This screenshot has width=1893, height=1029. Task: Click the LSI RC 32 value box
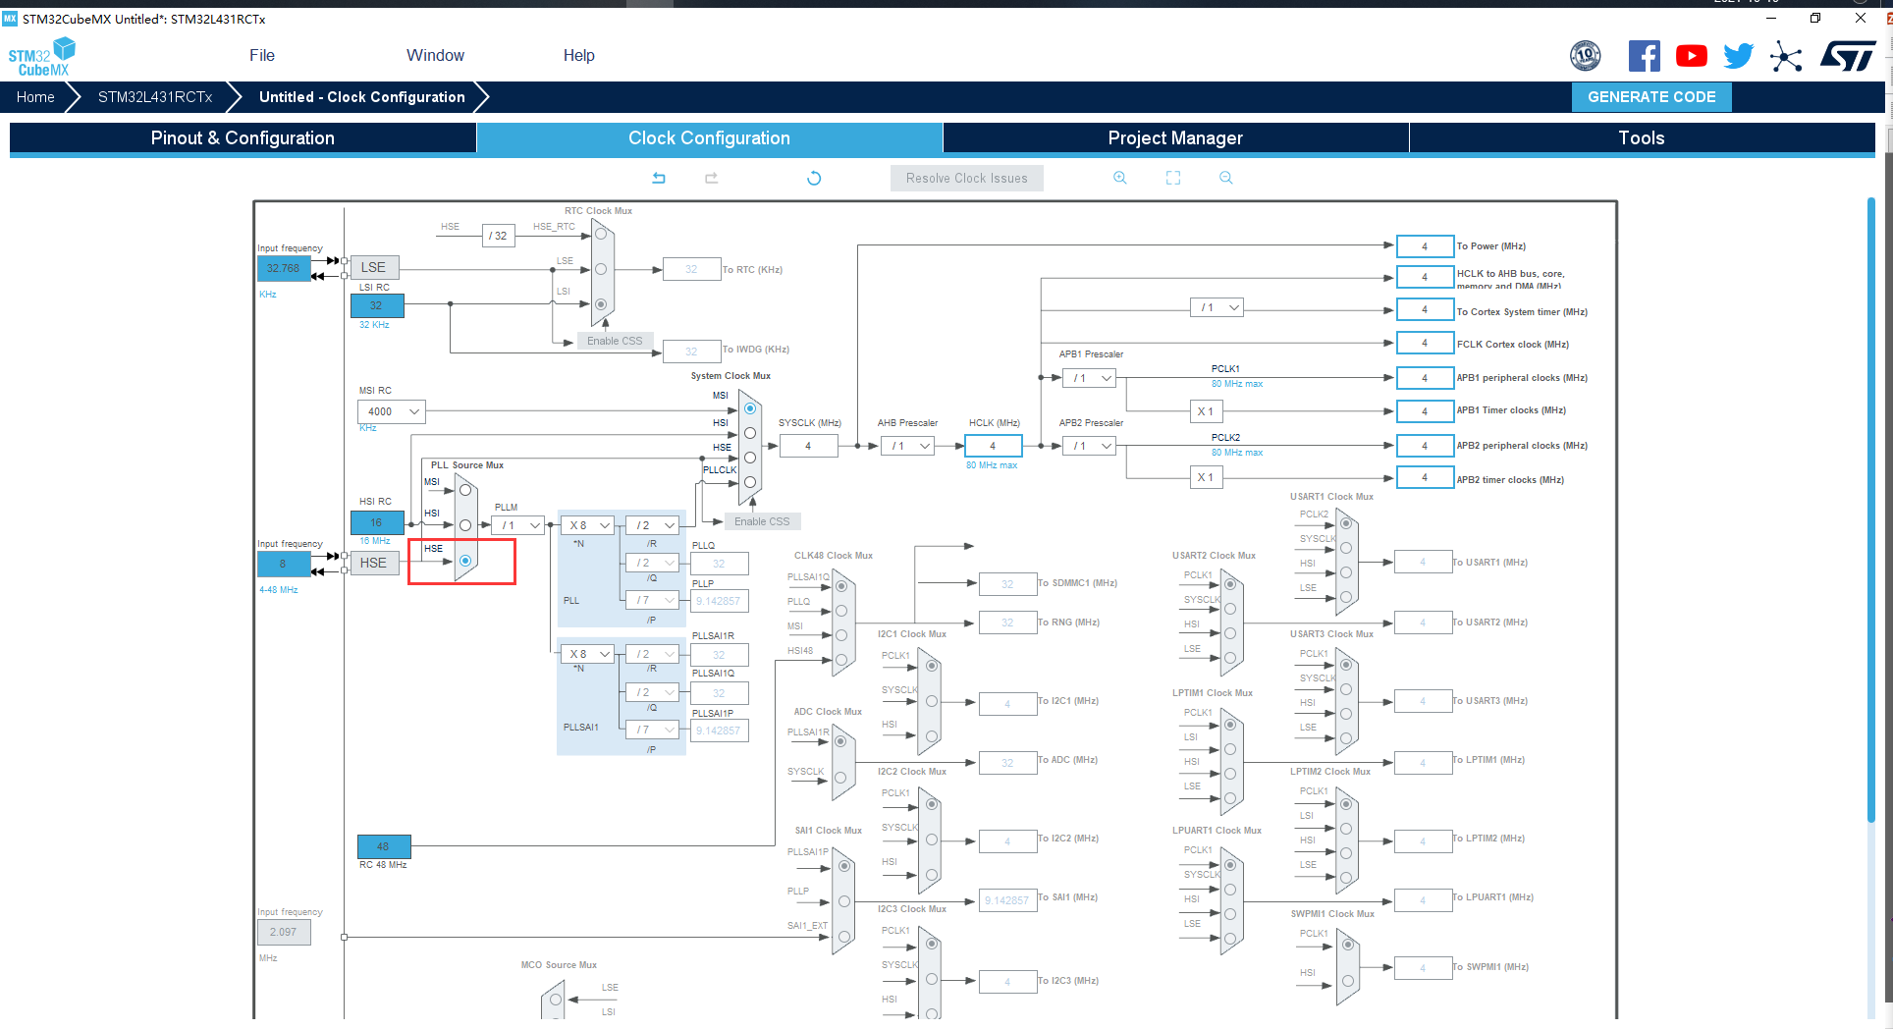click(x=376, y=305)
